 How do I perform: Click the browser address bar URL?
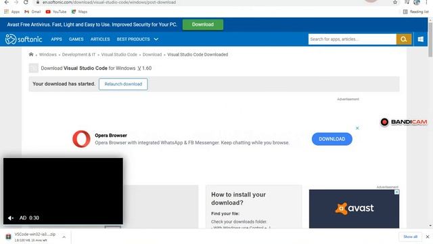pos(109,2)
